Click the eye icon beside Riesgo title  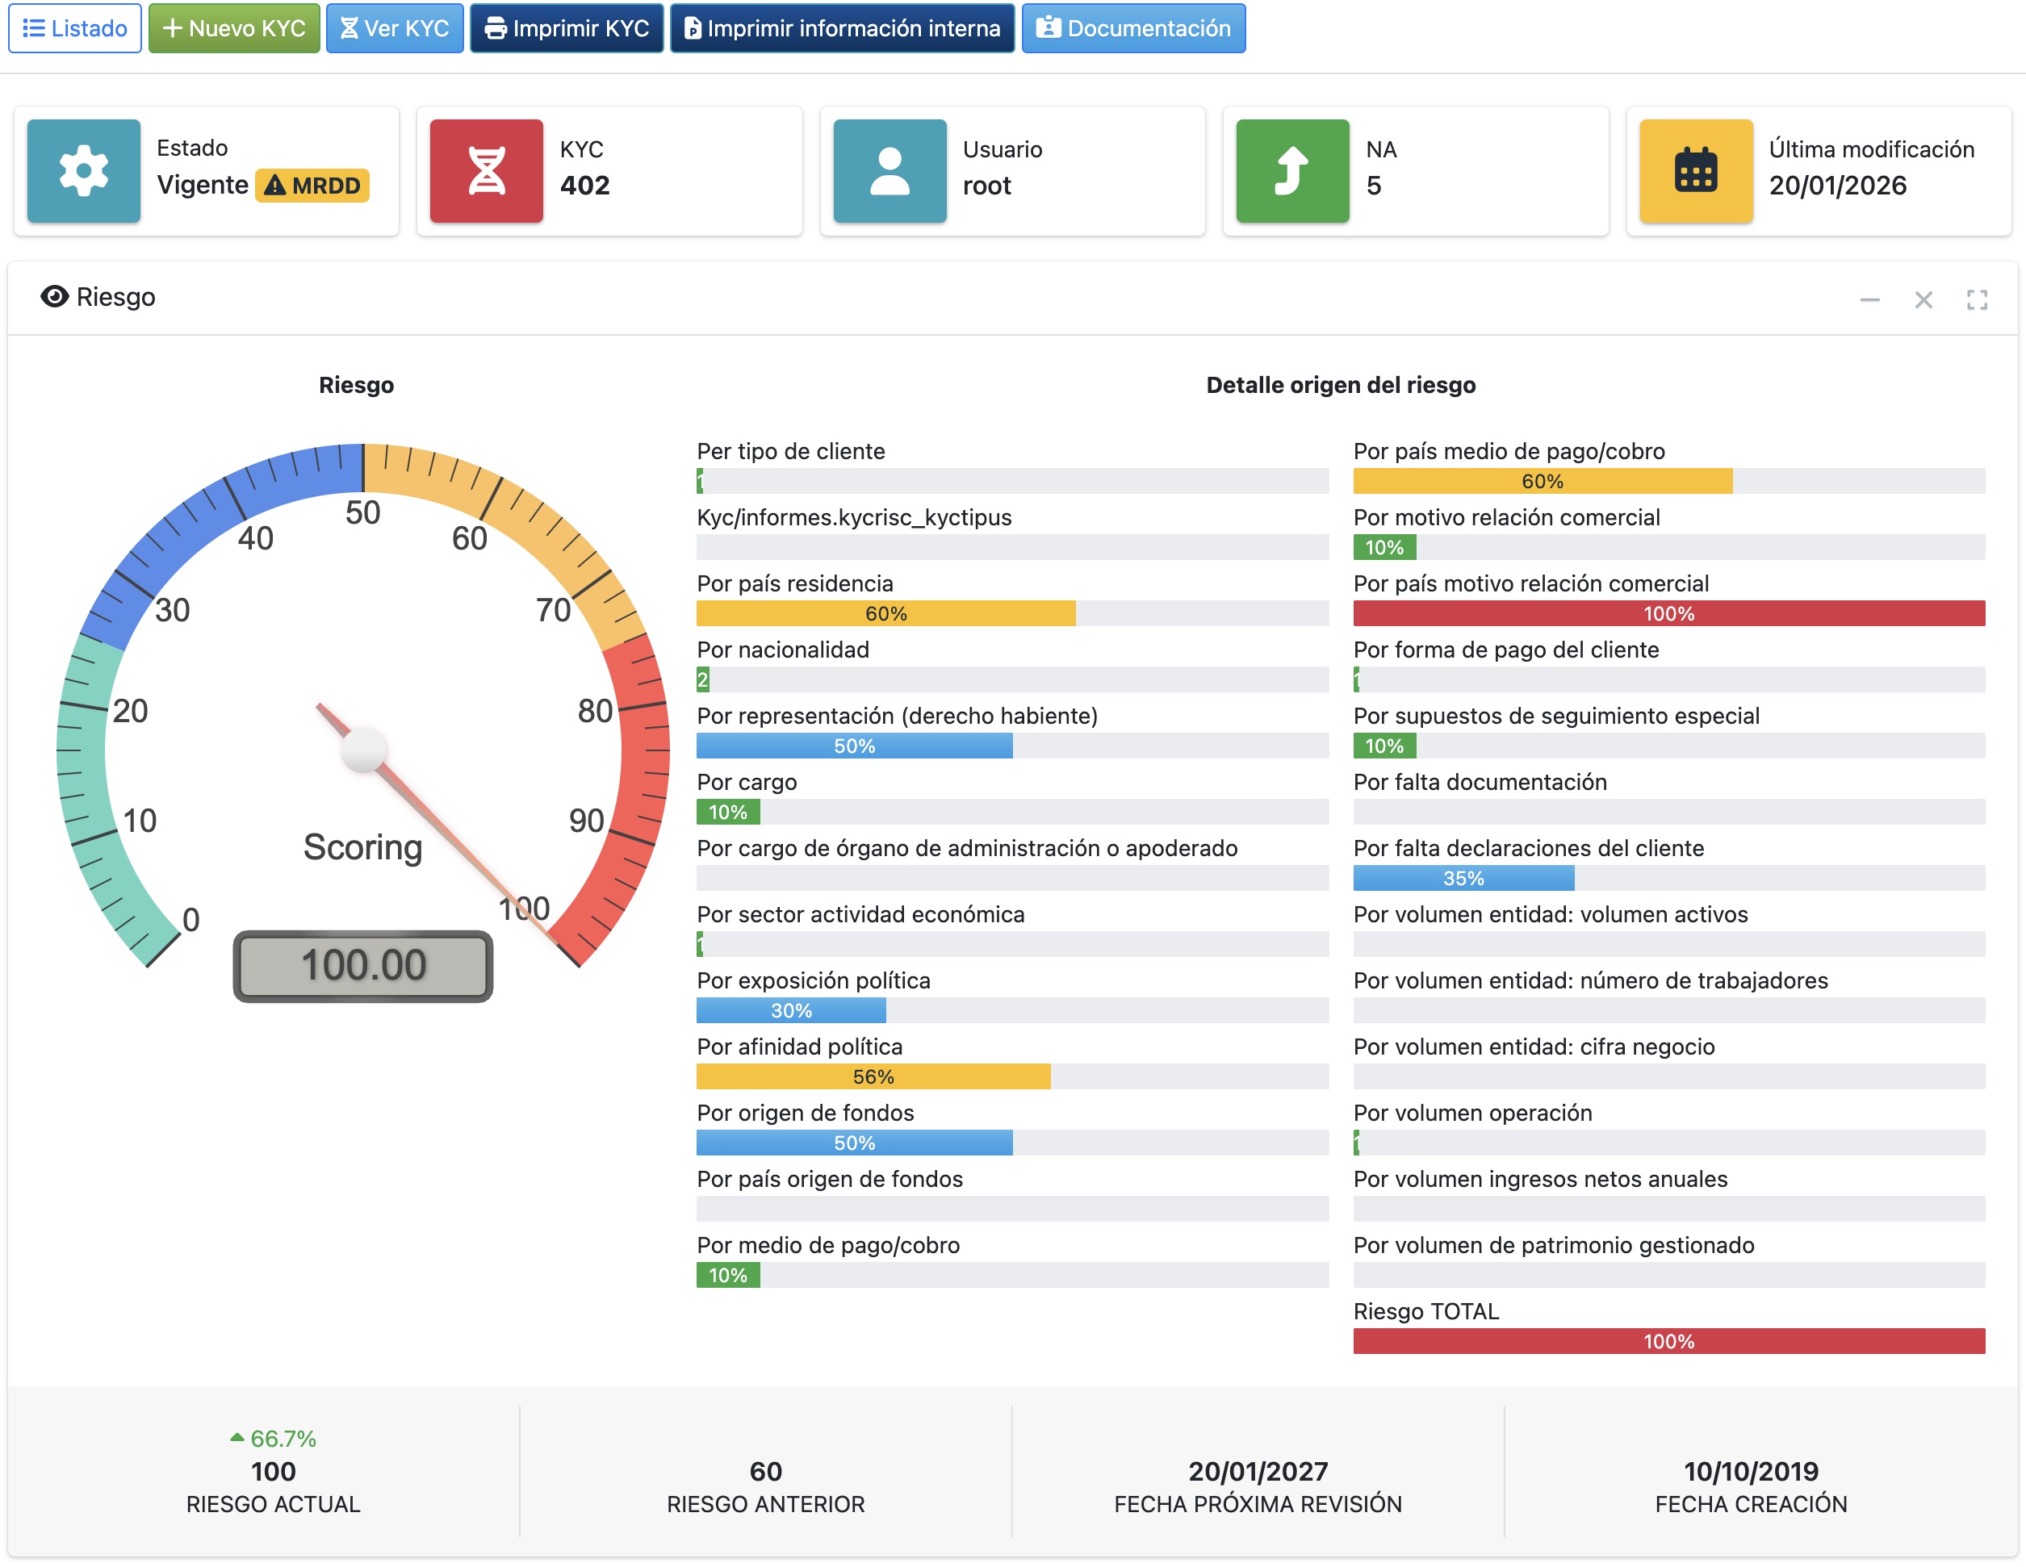pos(55,297)
